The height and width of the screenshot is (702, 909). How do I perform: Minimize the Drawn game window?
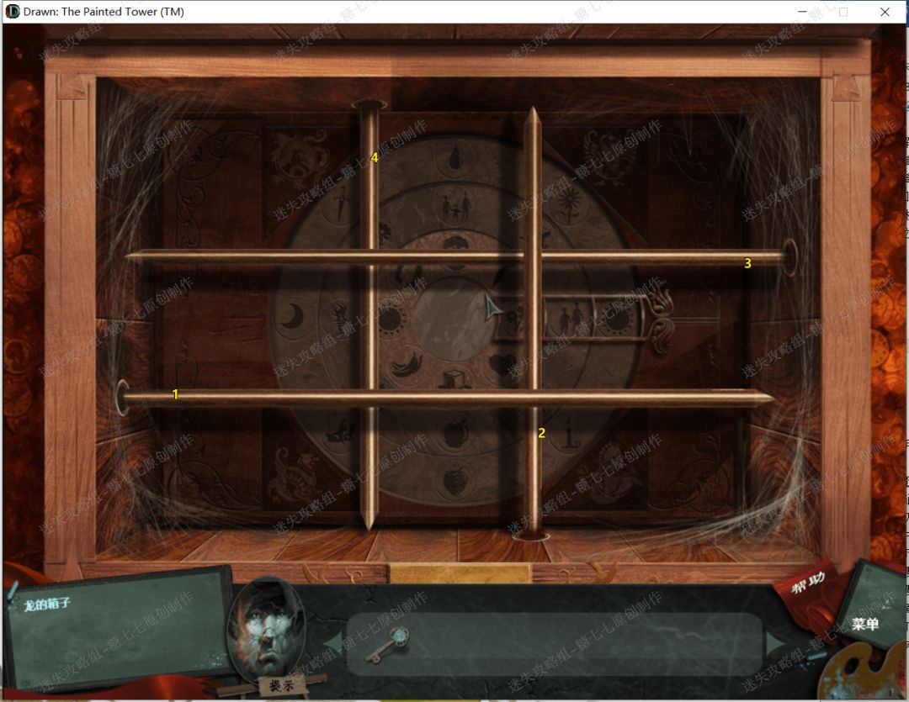(802, 12)
